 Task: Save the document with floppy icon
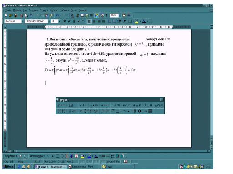(15, 15)
